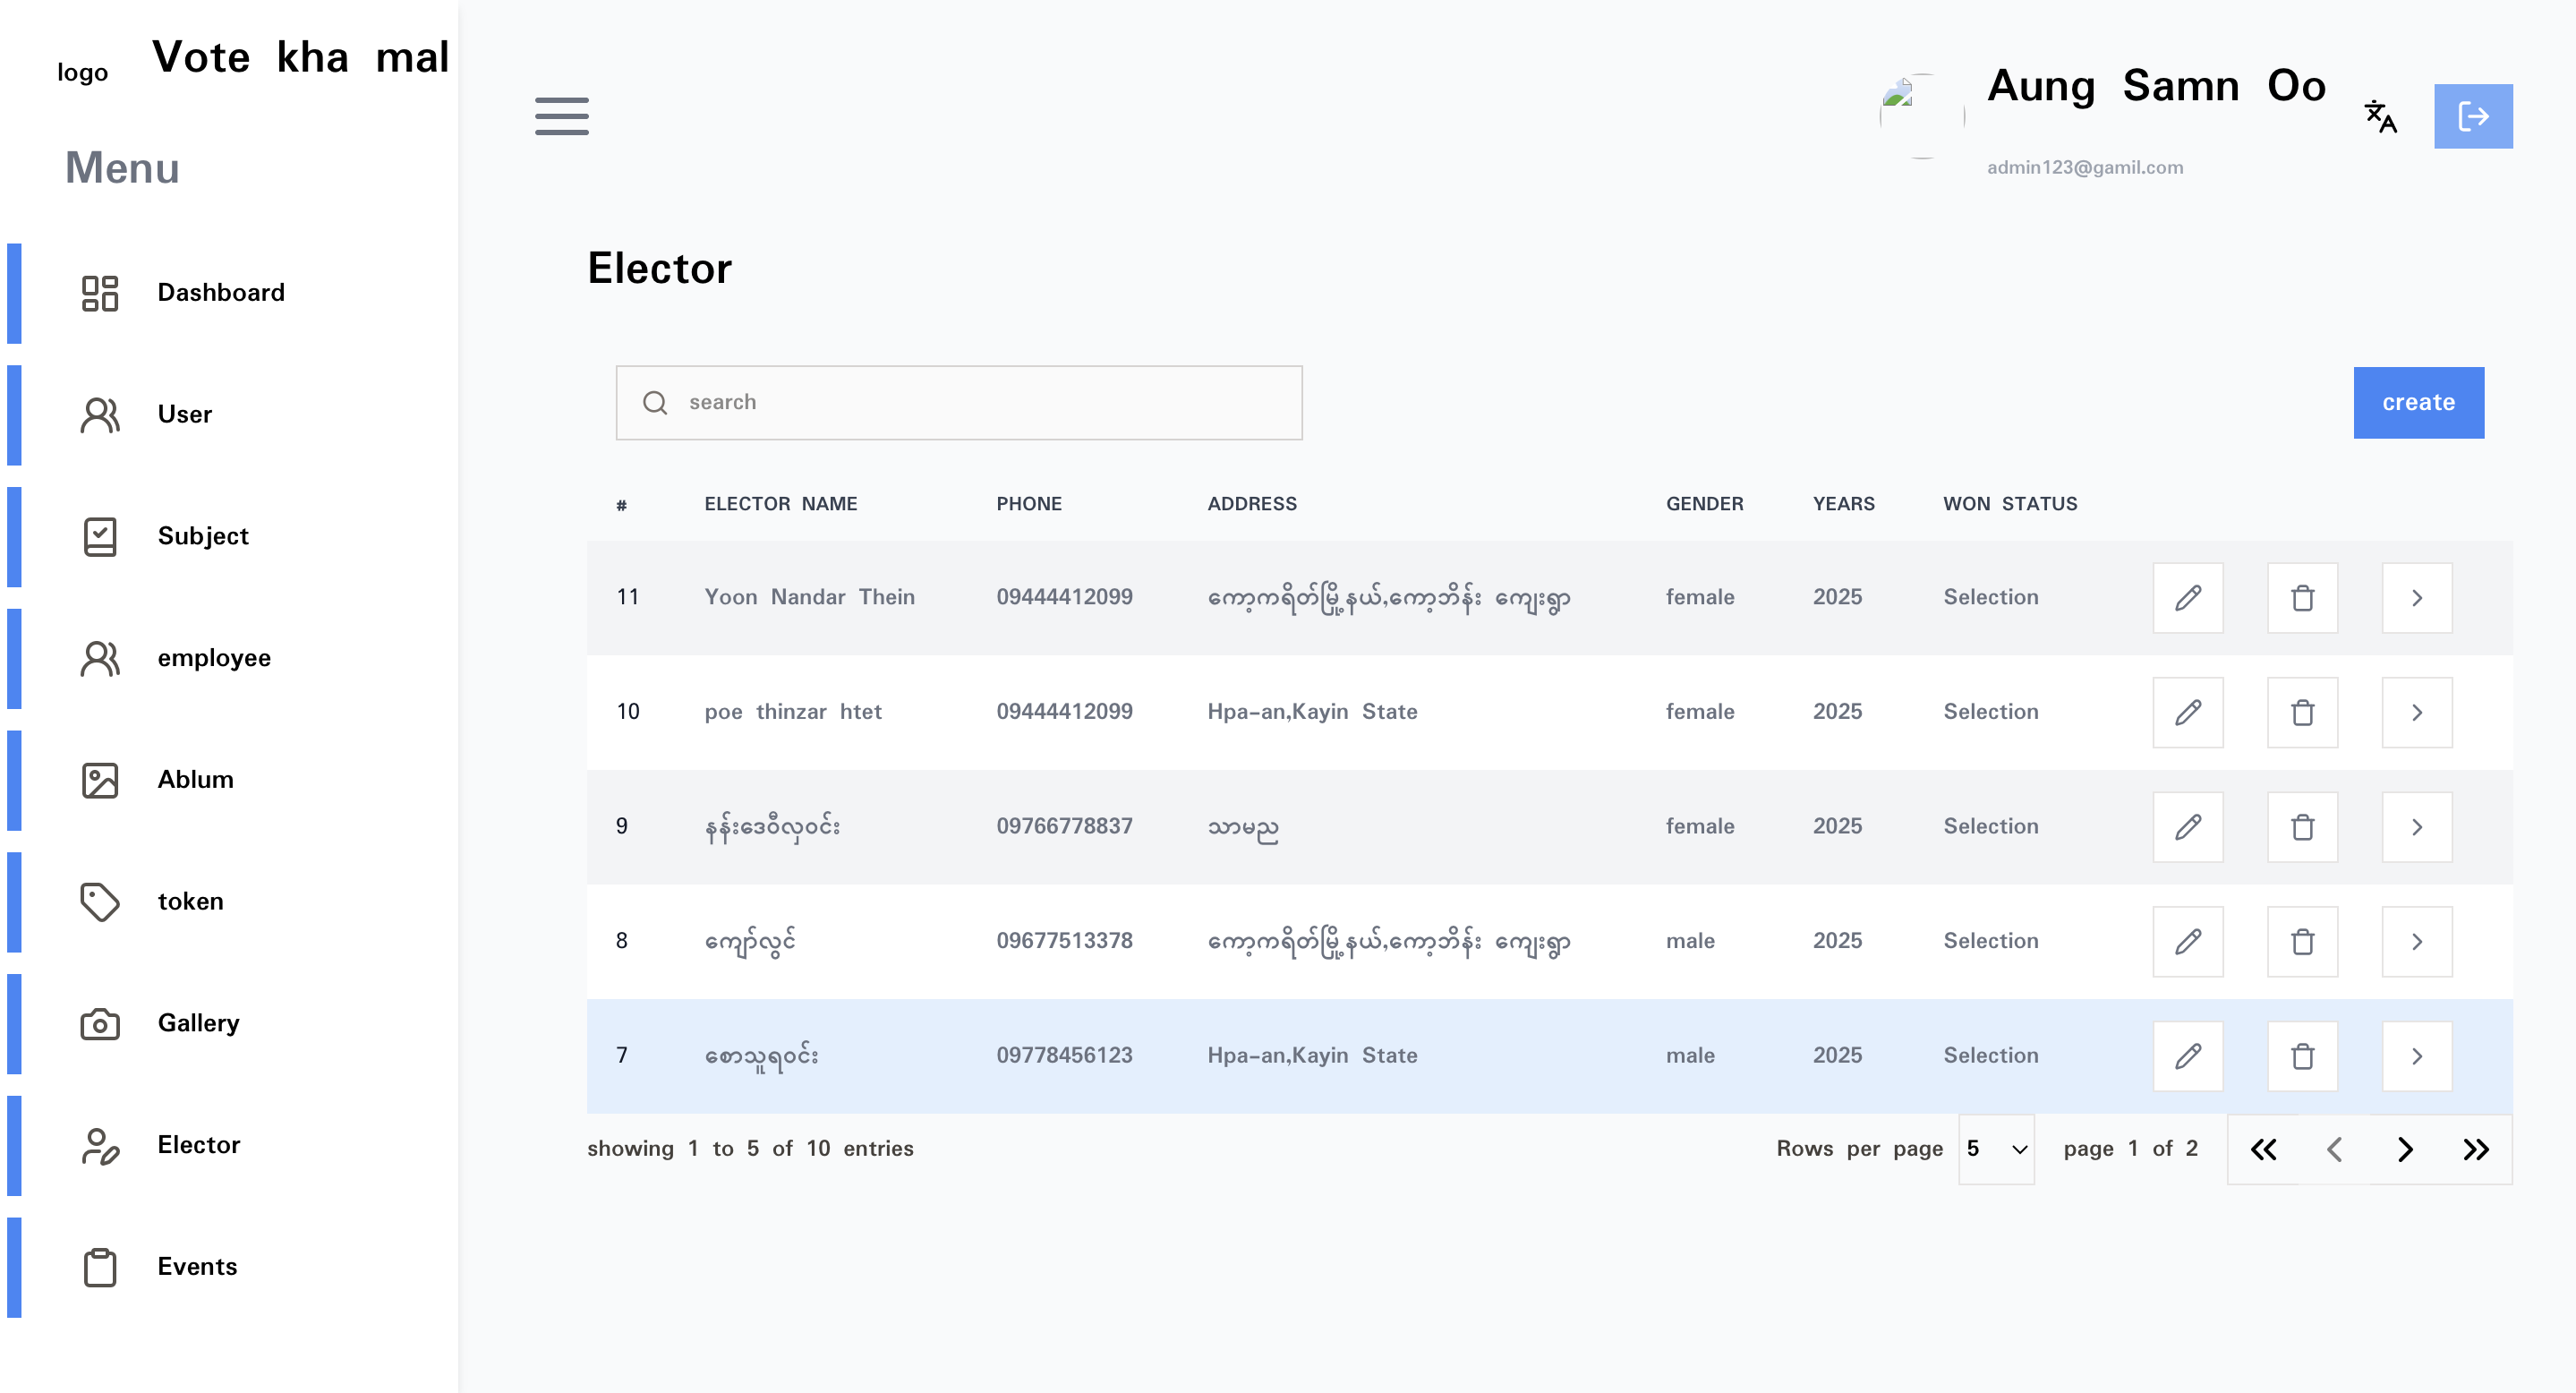The width and height of the screenshot is (2576, 1393).
Task: Click the hamburger menu icon
Action: pos(561,116)
